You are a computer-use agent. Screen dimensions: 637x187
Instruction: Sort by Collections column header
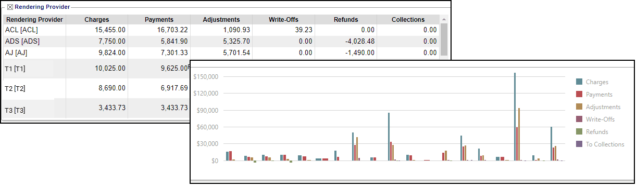408,20
